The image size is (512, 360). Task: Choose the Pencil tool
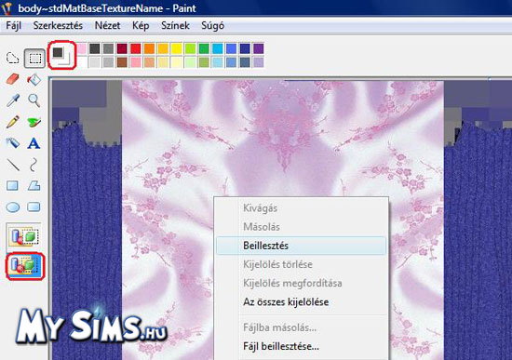[x=13, y=122]
